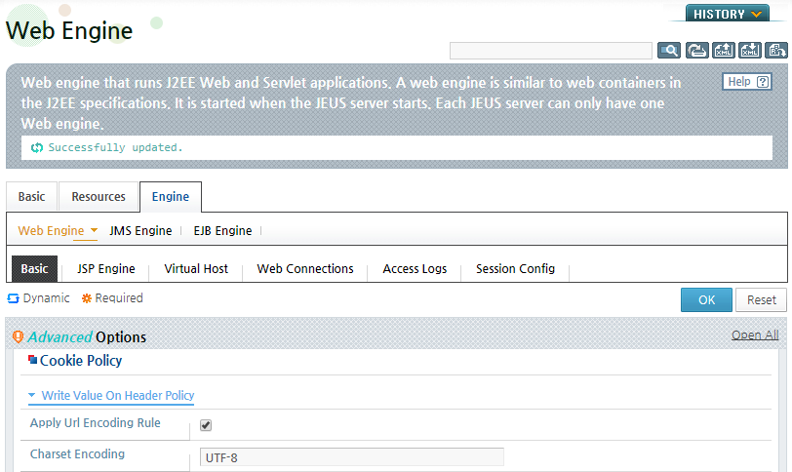Click into the search input field

tap(550, 51)
